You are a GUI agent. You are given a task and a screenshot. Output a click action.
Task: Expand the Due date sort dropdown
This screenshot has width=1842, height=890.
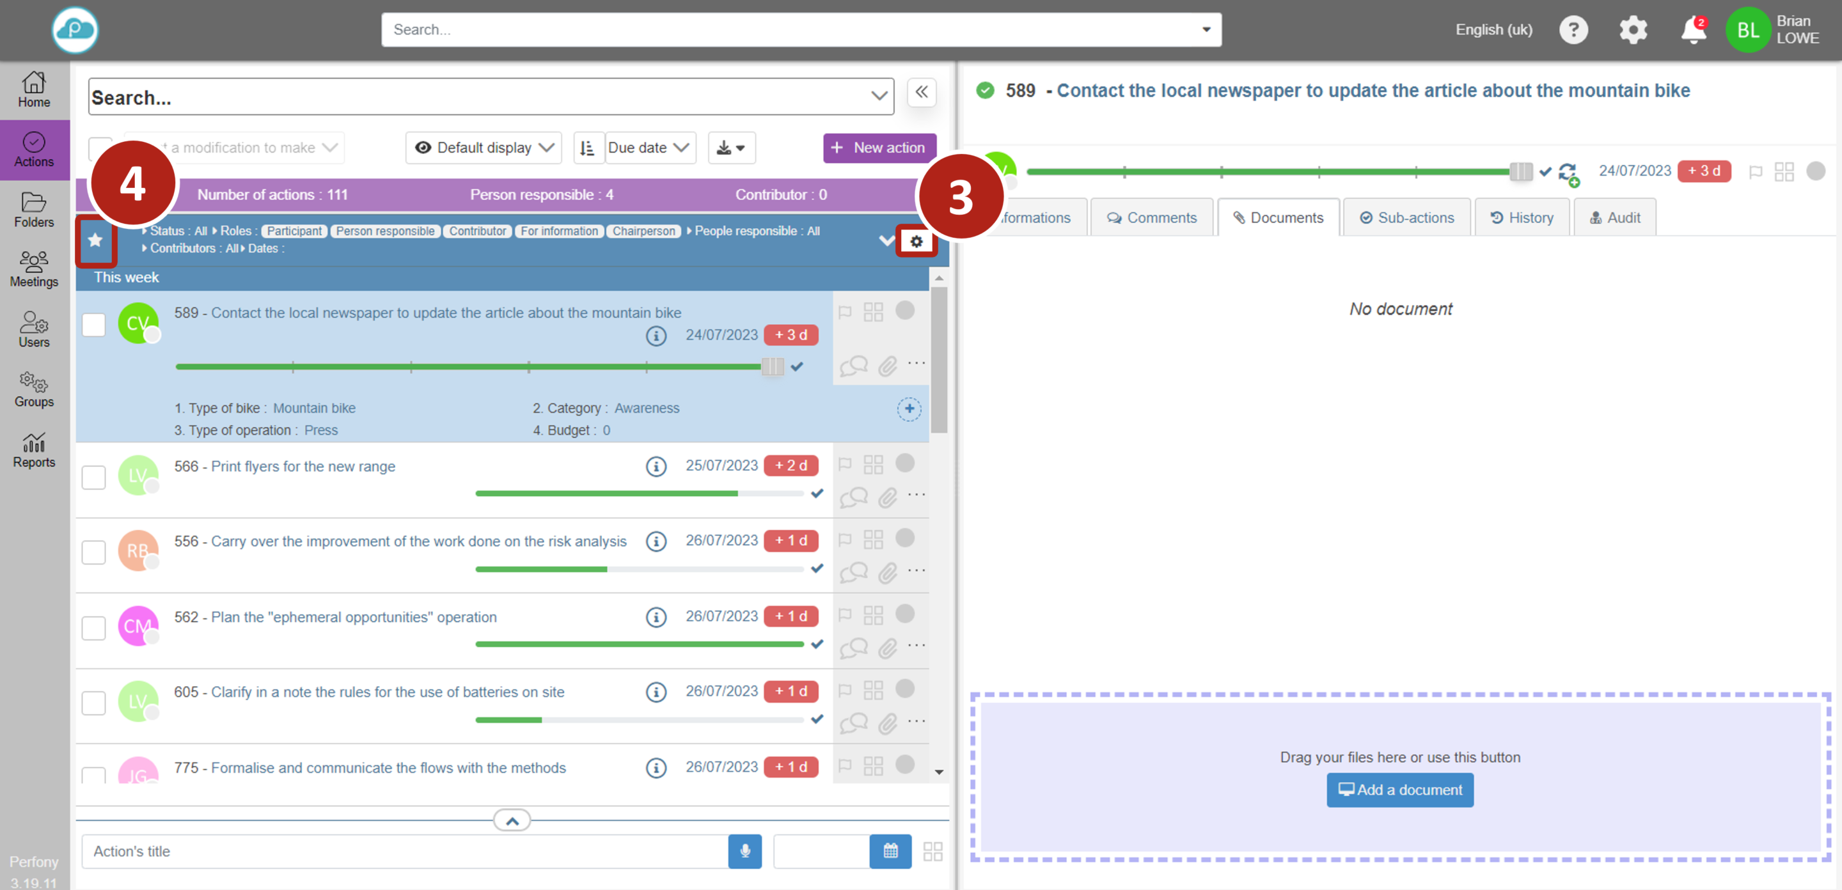click(x=649, y=148)
